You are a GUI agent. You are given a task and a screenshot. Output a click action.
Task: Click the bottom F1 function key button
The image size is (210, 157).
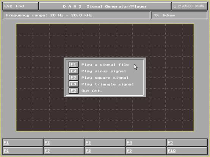point(23,143)
